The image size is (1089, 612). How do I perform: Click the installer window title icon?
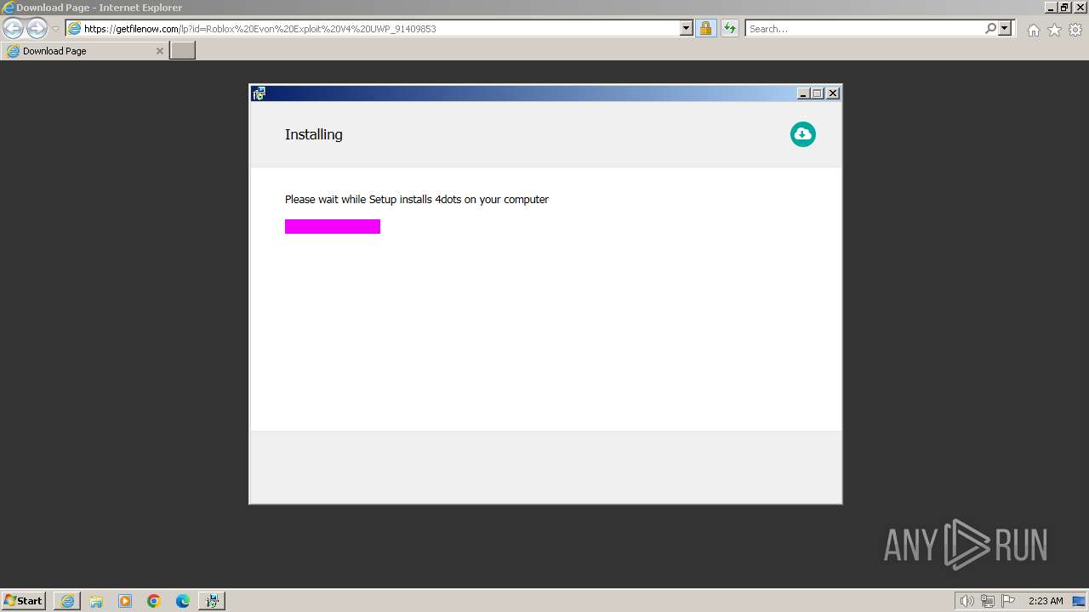click(259, 93)
